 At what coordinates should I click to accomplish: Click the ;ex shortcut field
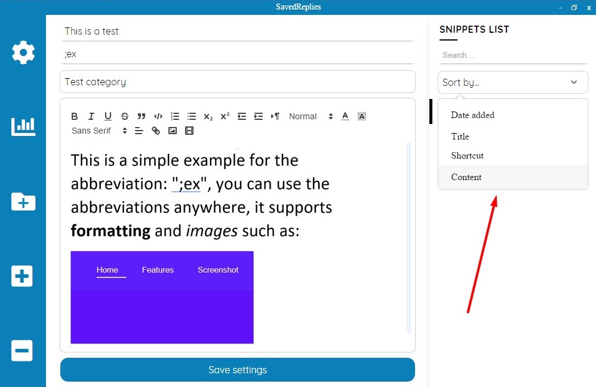coord(238,54)
